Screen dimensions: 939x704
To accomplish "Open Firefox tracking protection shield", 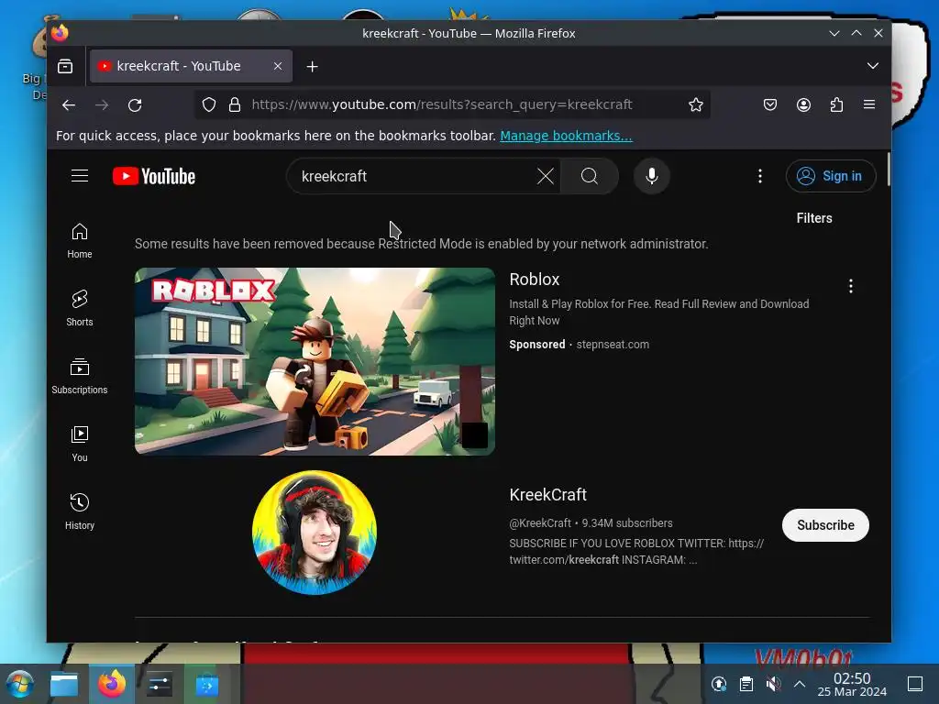I will pyautogui.click(x=209, y=104).
